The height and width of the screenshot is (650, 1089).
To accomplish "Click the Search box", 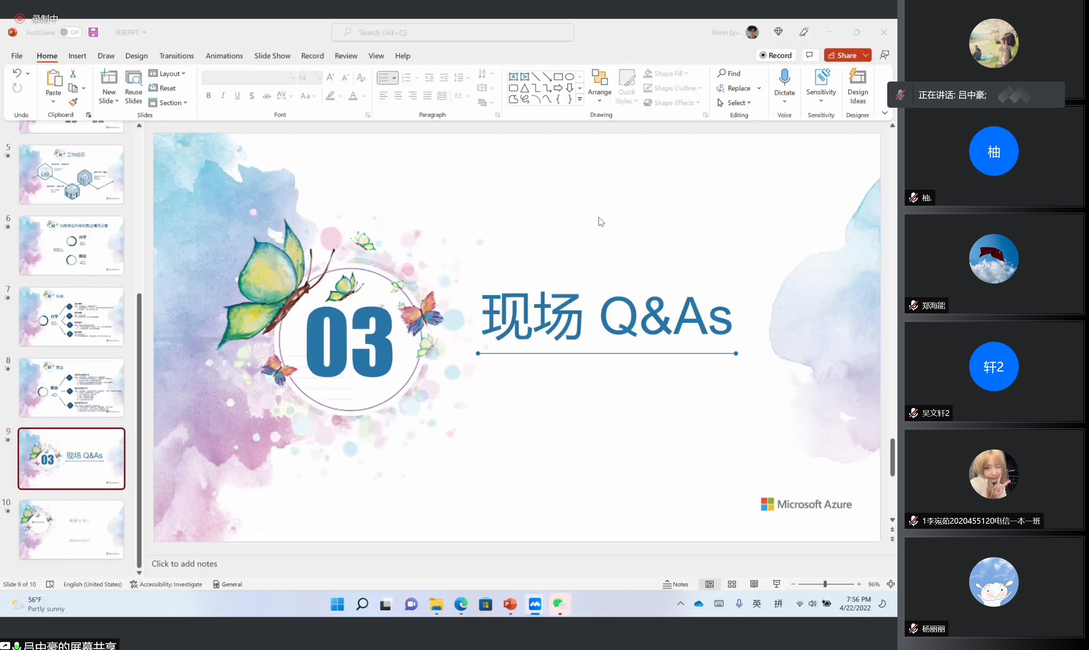I will (x=453, y=32).
